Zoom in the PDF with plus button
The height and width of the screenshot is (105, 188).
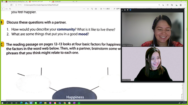coord(88,9)
